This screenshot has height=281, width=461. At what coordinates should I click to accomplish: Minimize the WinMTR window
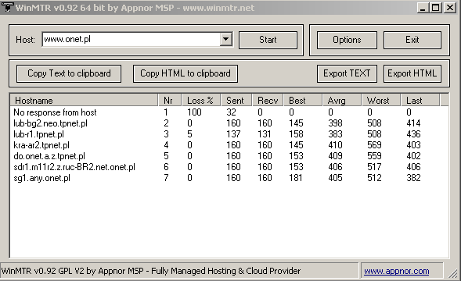(423, 8)
